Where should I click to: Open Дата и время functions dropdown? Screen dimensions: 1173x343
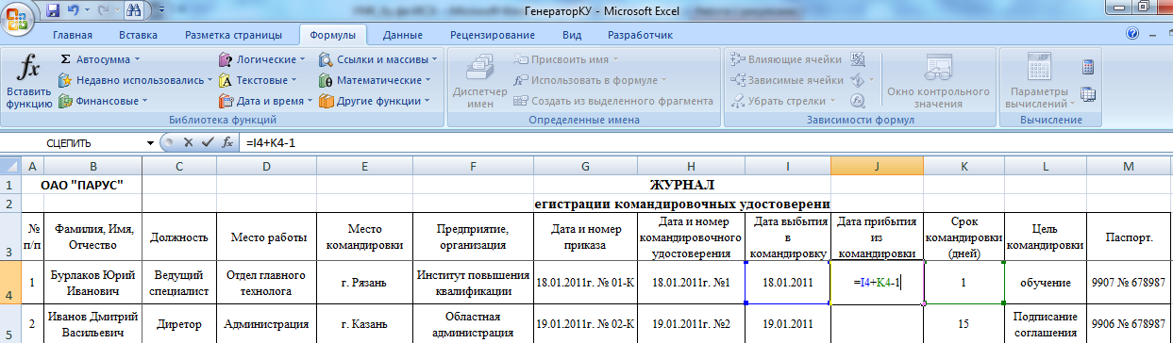coord(265,101)
